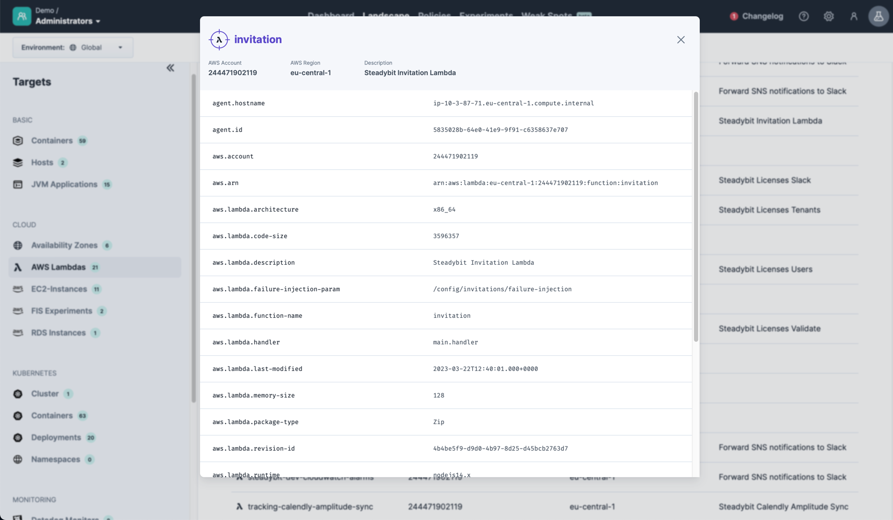Click Steadybit Licenses Tenants description

[769, 210]
